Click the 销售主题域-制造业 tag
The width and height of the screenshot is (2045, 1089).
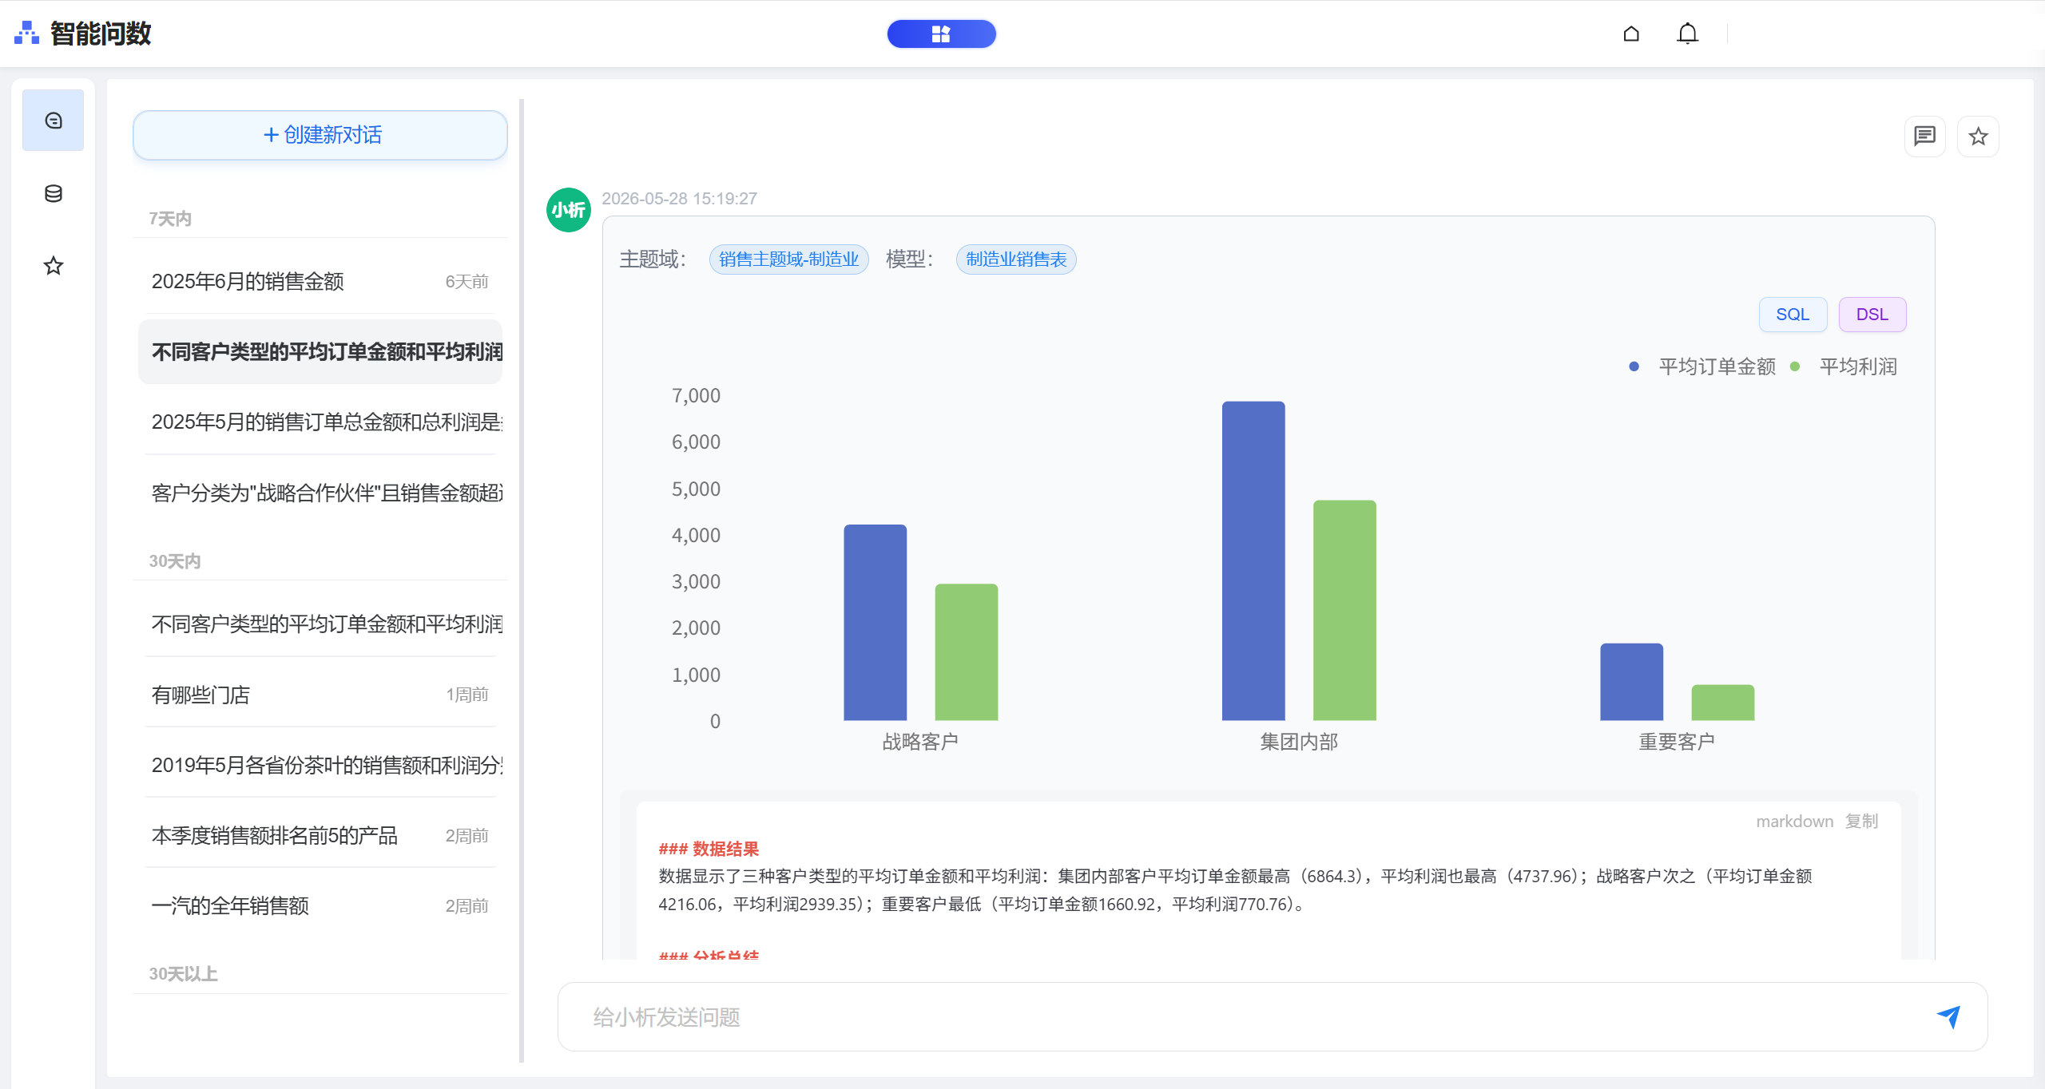point(788,259)
